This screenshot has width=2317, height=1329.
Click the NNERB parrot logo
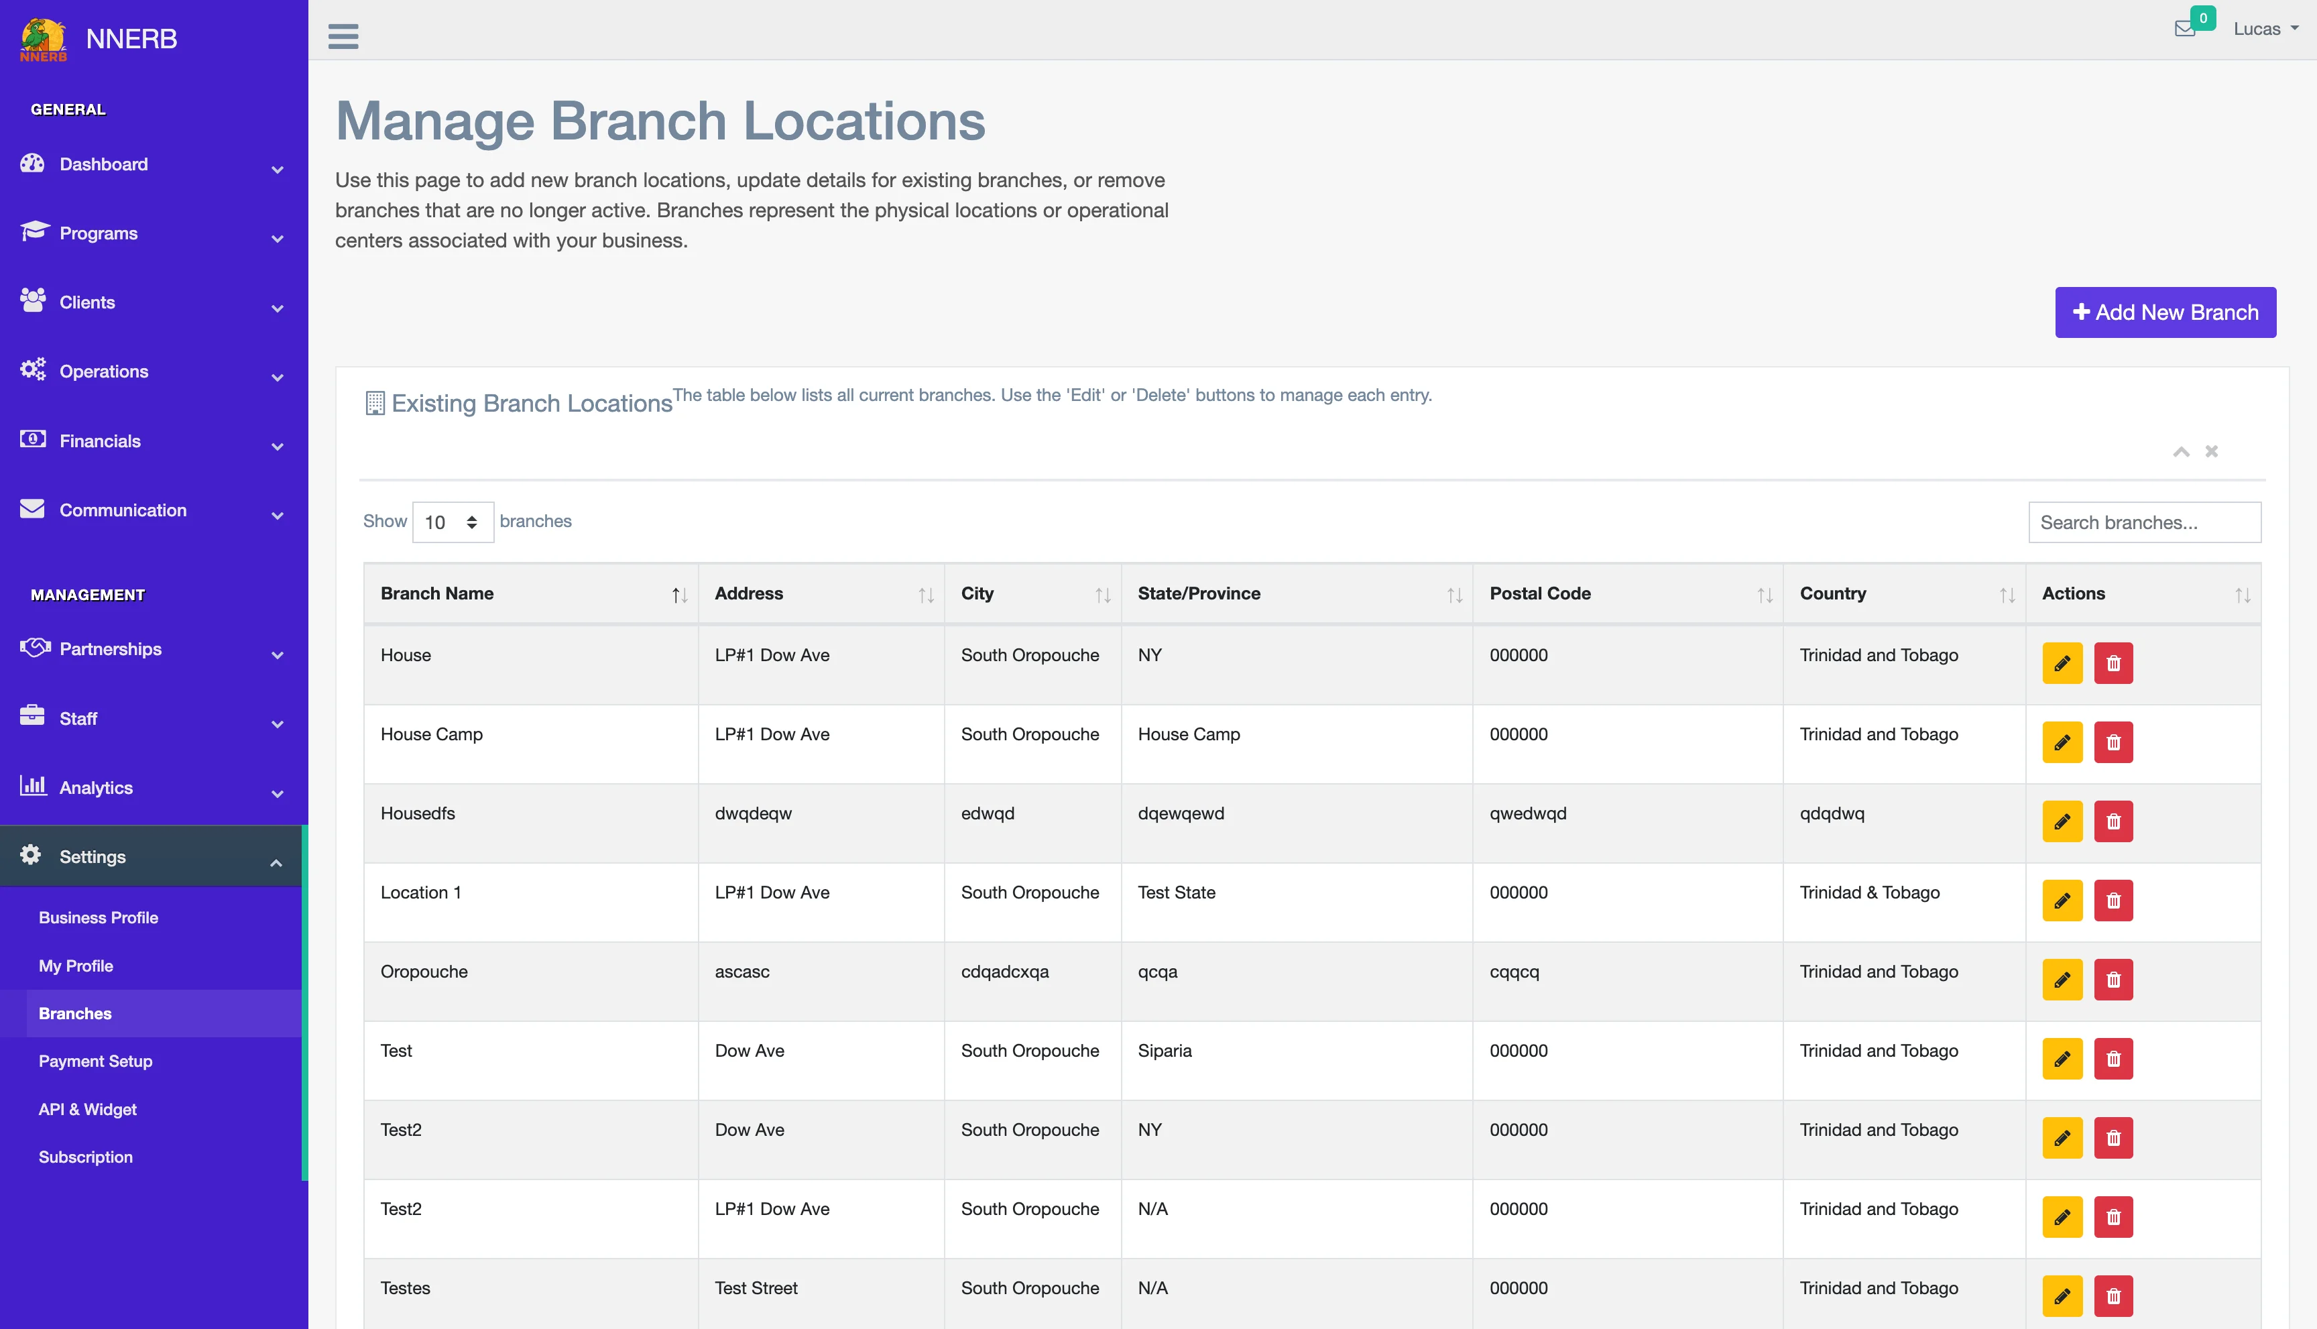click(43, 40)
